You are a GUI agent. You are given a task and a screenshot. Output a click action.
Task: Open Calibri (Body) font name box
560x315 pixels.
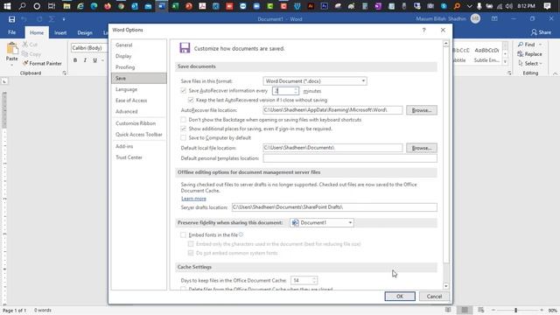89,48
